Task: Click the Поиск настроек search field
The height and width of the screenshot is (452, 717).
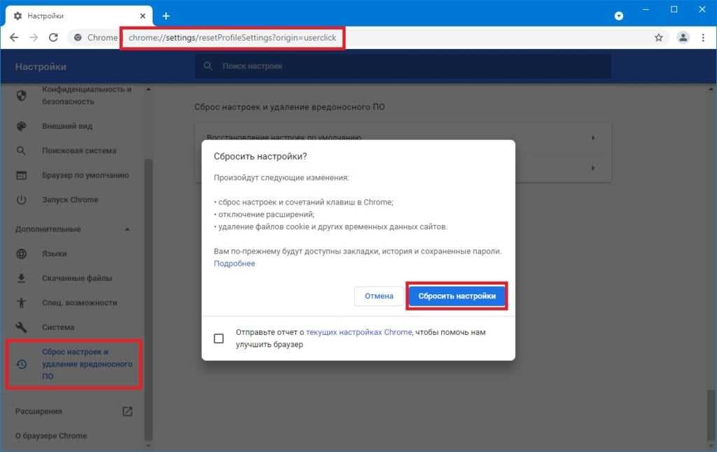Action: tap(403, 67)
